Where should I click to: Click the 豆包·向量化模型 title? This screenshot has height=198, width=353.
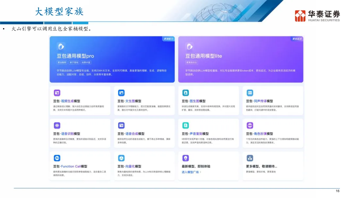(129, 166)
